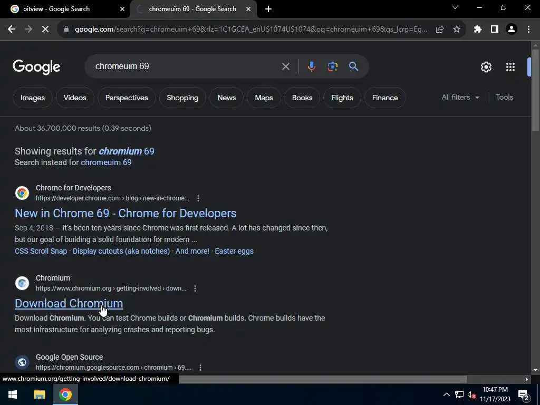Image resolution: width=540 pixels, height=405 pixels.
Task: Open And more! sublink
Action: (192, 251)
